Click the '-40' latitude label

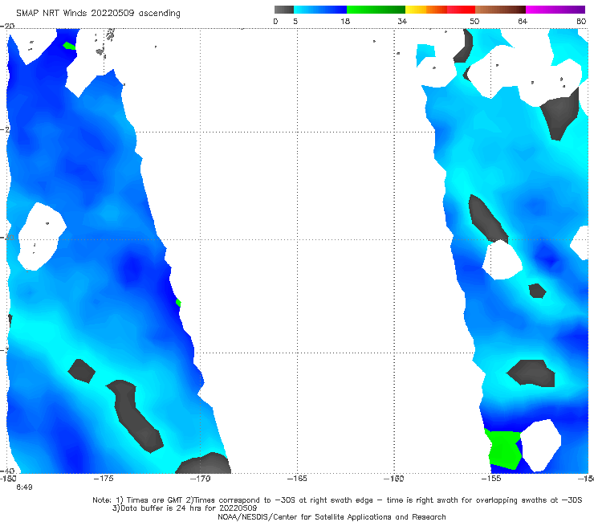(7, 471)
